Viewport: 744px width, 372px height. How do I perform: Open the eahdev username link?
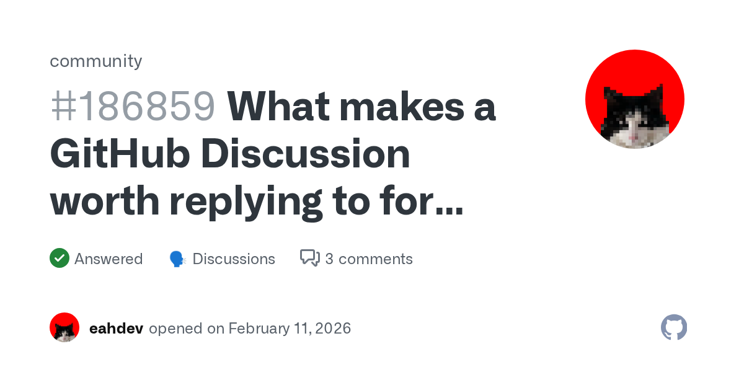[117, 328]
